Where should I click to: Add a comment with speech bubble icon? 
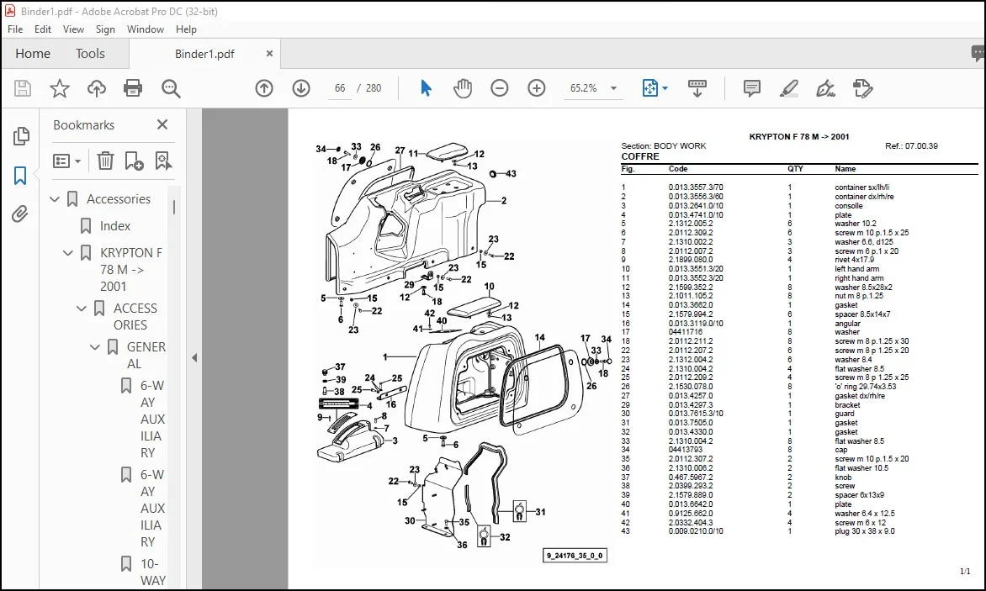pyautogui.click(x=751, y=88)
